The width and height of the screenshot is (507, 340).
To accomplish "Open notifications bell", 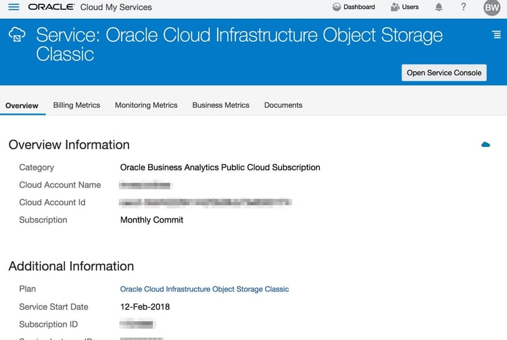I will pyautogui.click(x=439, y=7).
